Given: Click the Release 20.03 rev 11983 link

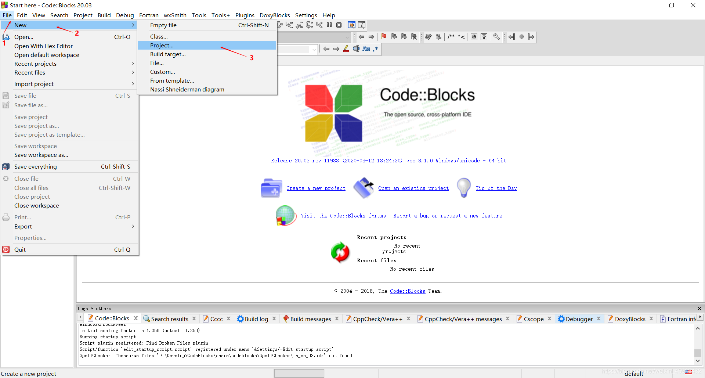Looking at the screenshot, I should (x=388, y=161).
